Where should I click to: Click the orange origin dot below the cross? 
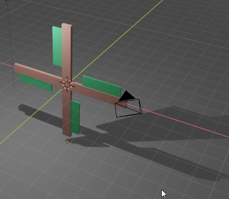[67, 142]
